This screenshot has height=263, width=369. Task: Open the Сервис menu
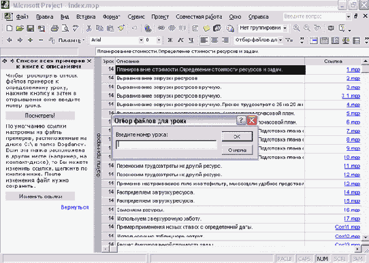pos(136,17)
